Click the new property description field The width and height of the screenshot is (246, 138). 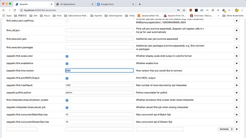coord(160,129)
